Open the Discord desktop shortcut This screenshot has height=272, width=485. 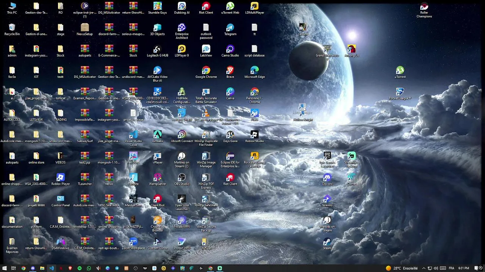point(327,180)
